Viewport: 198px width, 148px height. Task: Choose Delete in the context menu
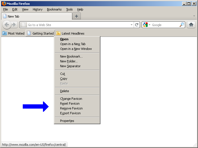[77, 91]
